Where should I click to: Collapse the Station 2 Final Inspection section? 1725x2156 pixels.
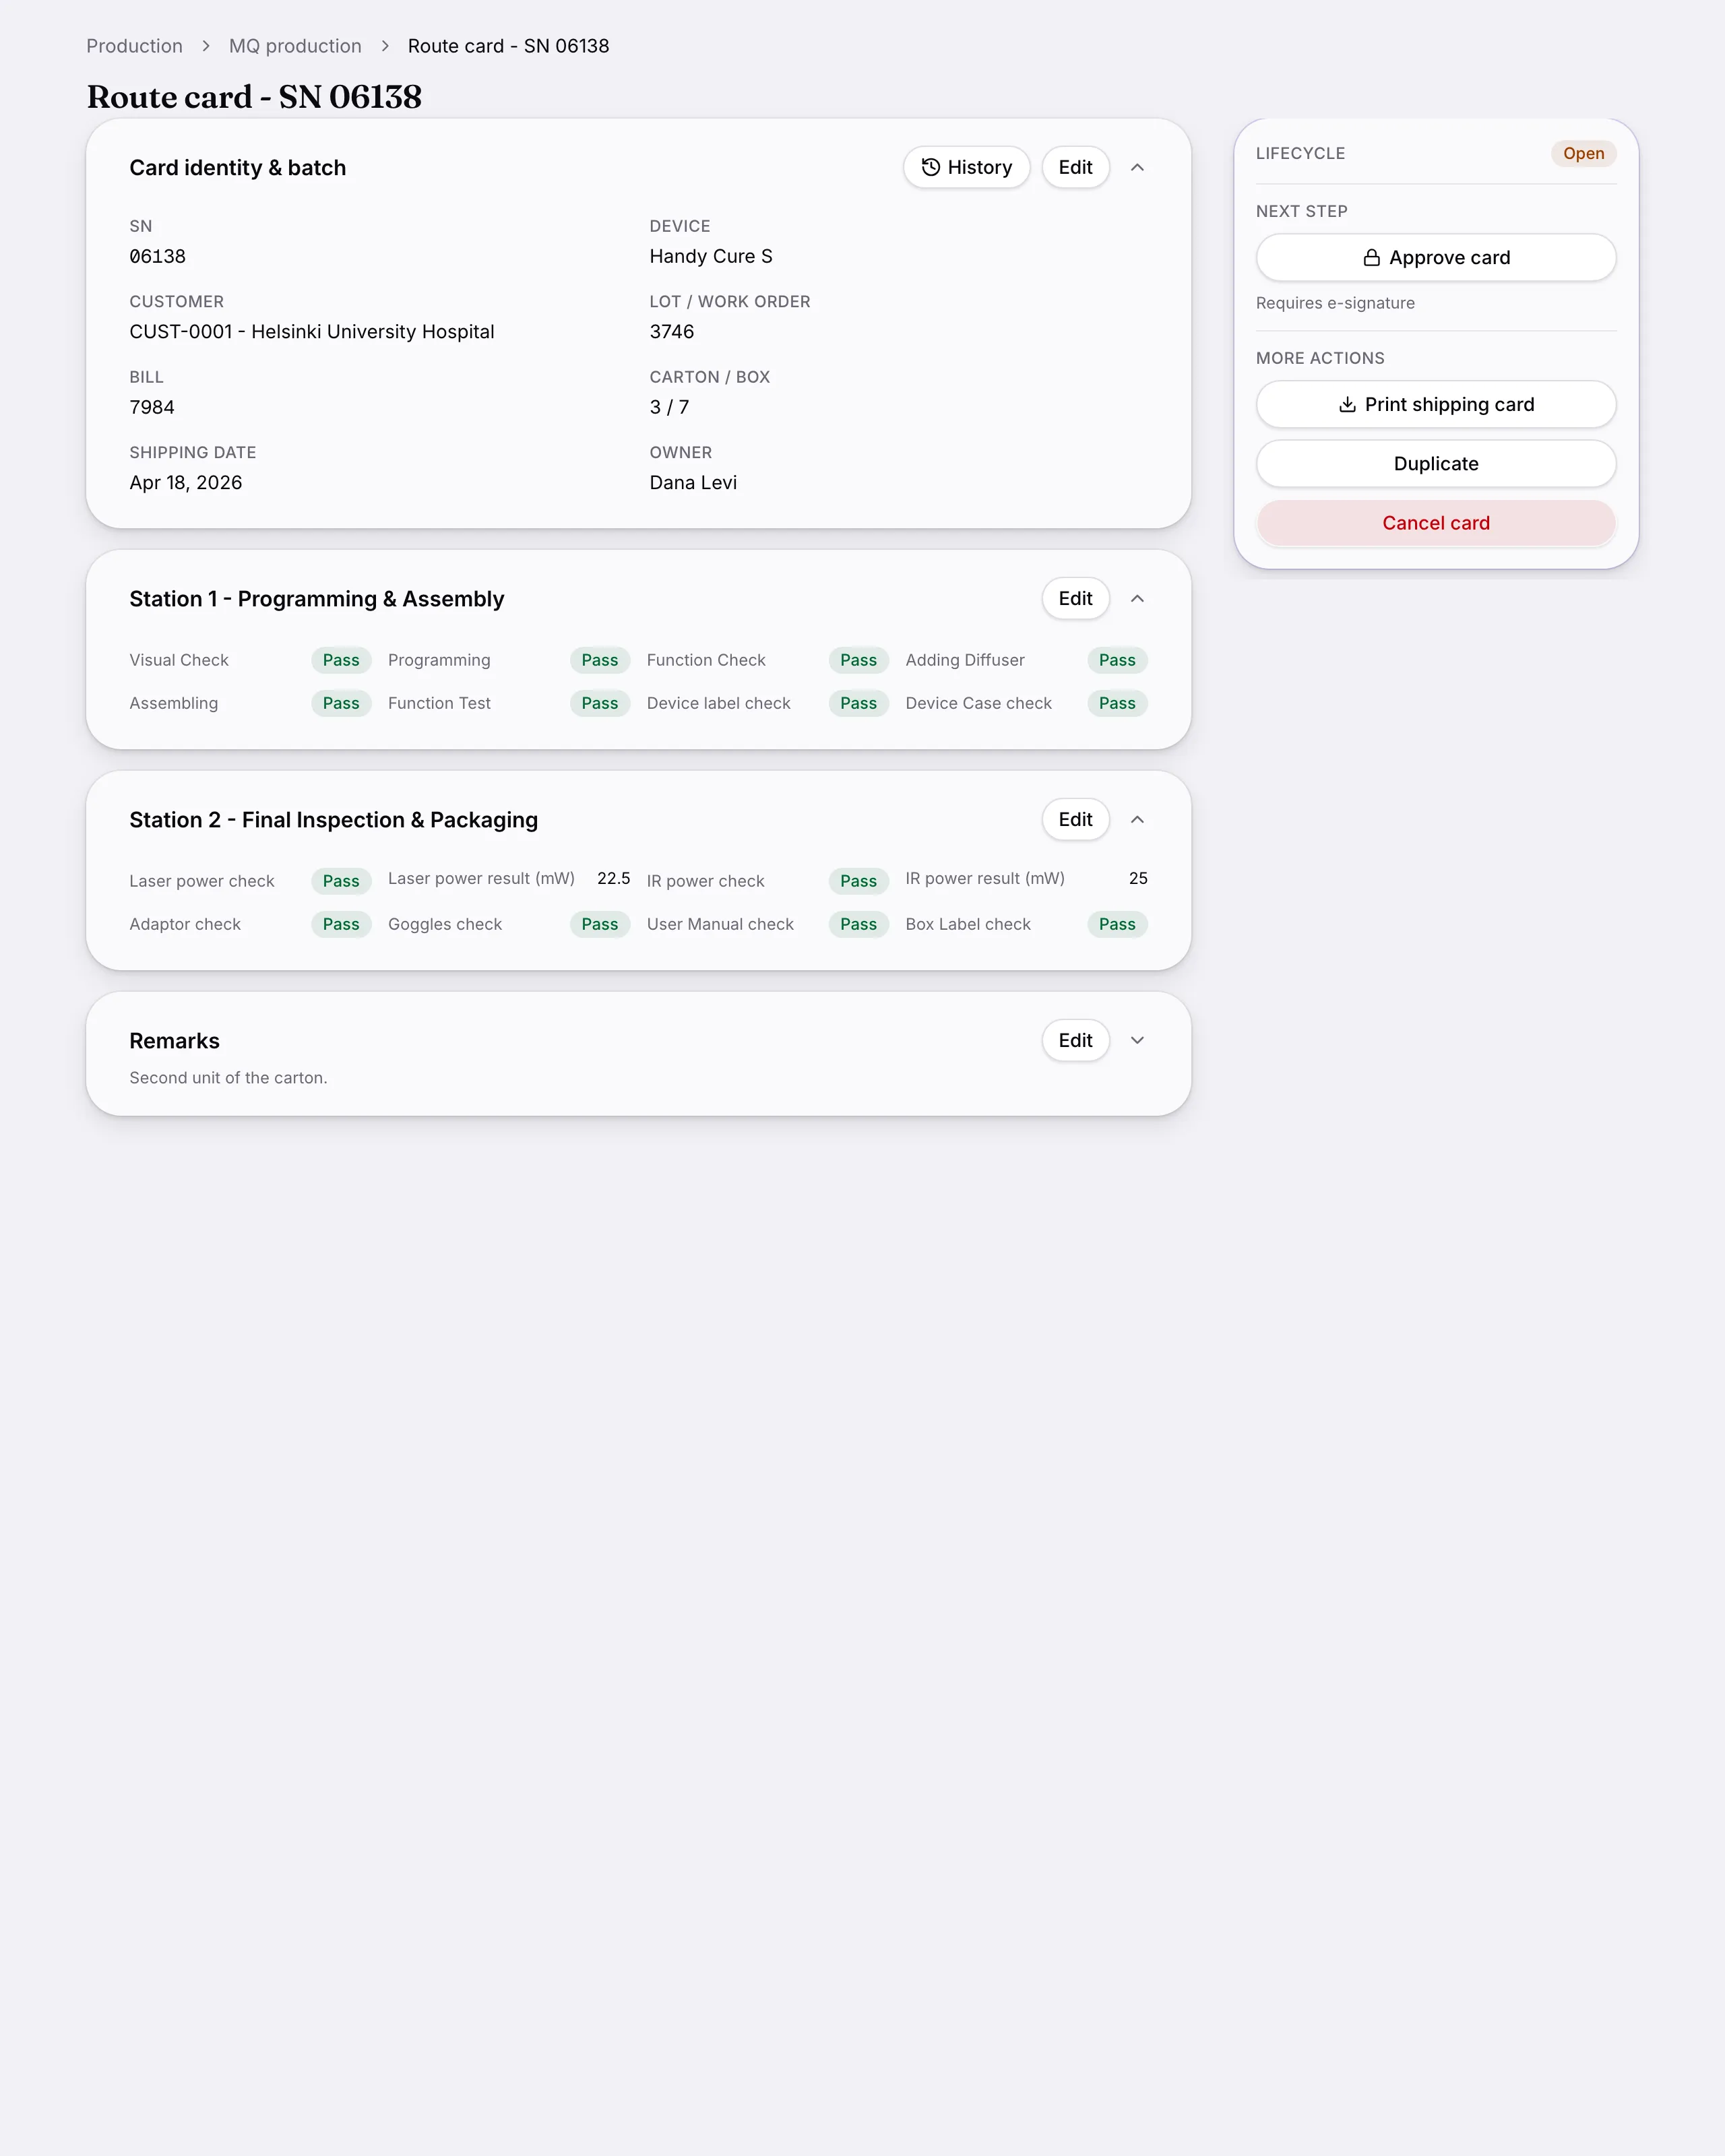(x=1137, y=819)
